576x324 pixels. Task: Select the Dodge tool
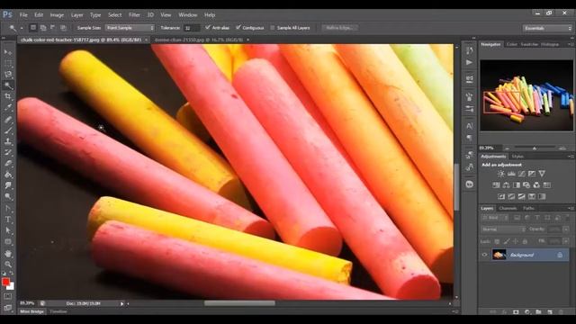pos(8,197)
